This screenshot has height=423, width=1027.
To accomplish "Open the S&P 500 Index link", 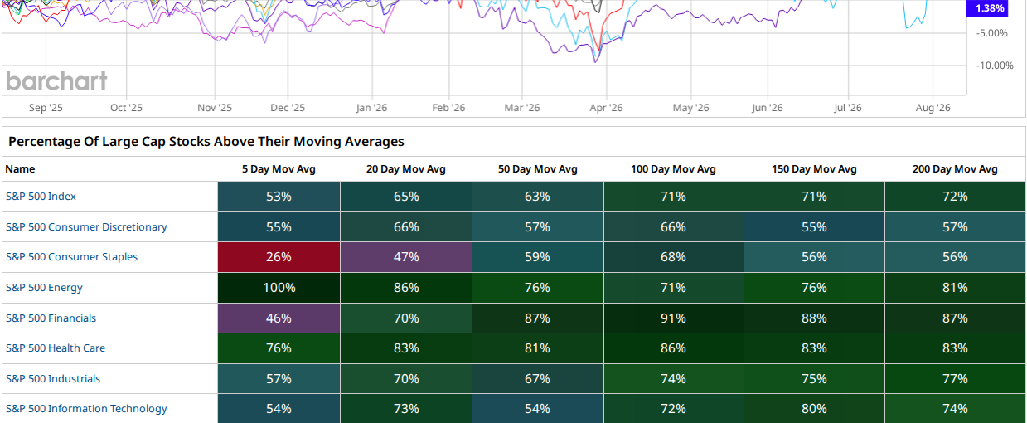I will tap(41, 197).
